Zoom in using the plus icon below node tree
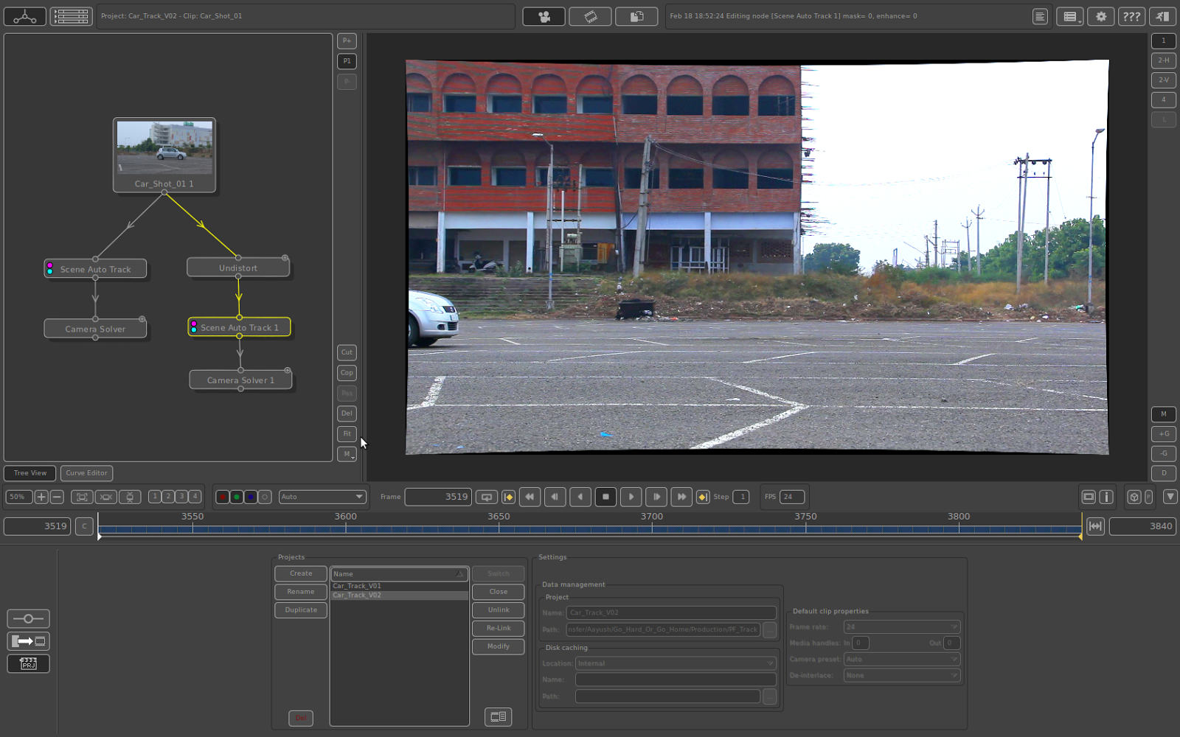 (x=41, y=497)
